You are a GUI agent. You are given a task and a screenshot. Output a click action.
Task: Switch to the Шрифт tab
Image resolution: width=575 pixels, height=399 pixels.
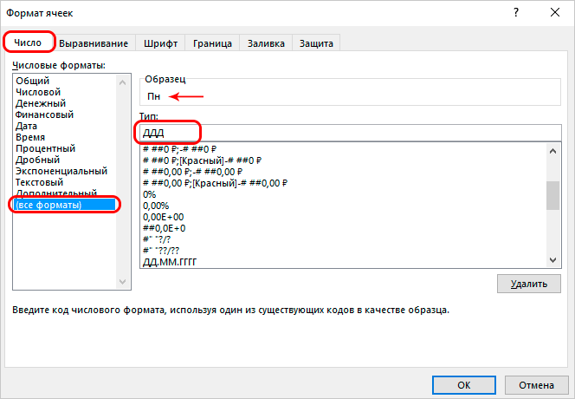click(160, 43)
